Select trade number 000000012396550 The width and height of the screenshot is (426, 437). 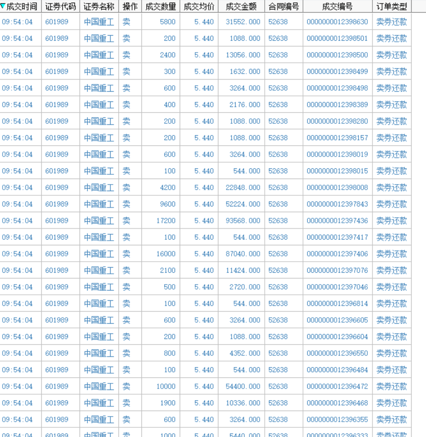(337, 353)
